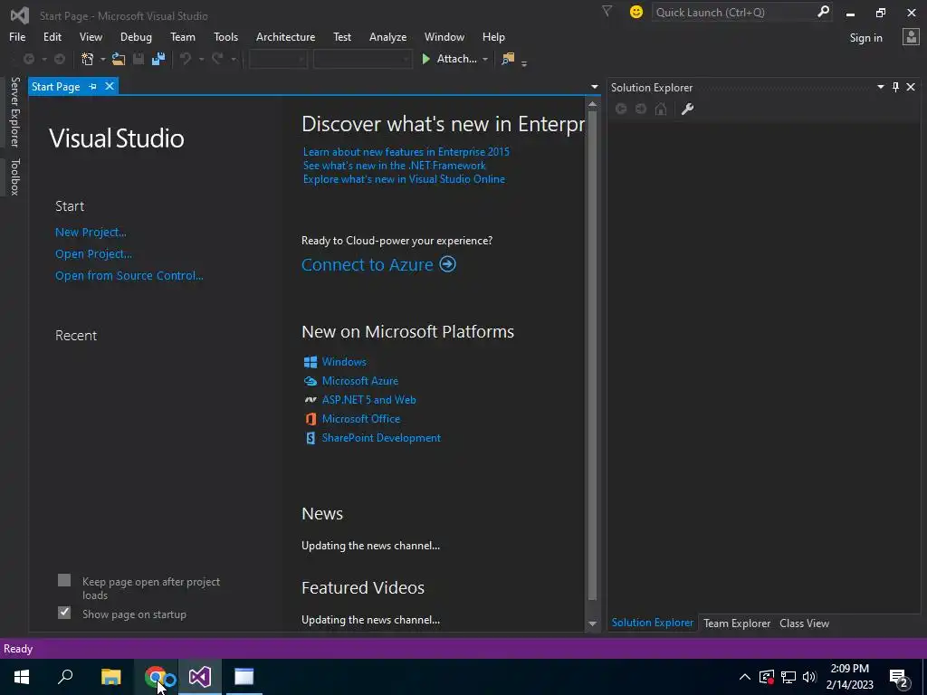Screen dimensions: 927x695
Task: Open the Debug menu
Action: [136, 36]
